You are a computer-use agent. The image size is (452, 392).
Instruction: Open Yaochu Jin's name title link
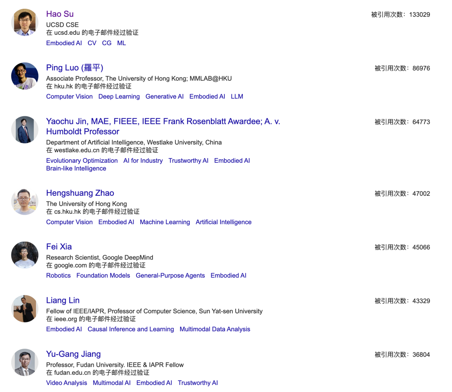click(163, 122)
